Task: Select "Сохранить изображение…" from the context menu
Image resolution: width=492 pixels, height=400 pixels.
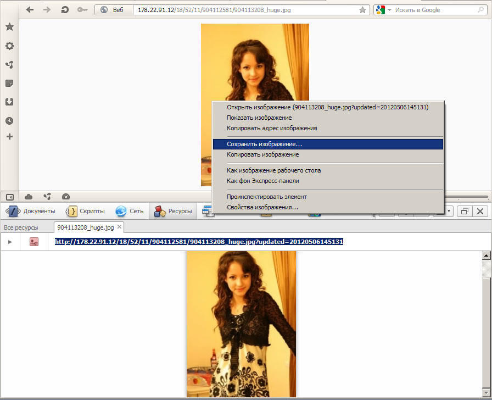Action: (264, 144)
